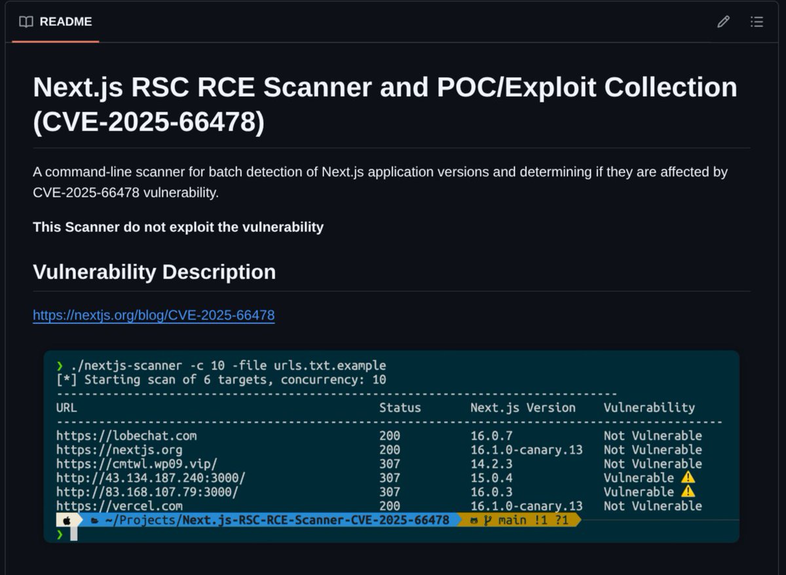The image size is (786, 575).
Task: Click the Vulnerability Description heading
Action: coord(155,272)
